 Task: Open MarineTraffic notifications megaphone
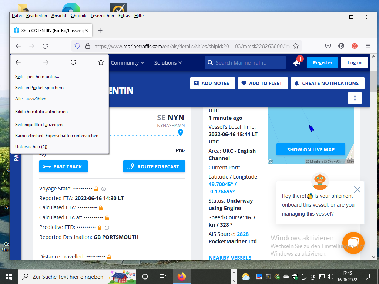(x=297, y=62)
